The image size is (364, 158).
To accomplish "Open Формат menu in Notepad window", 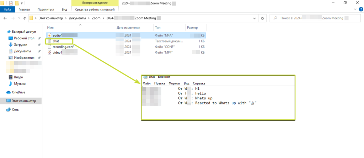I will (174, 83).
